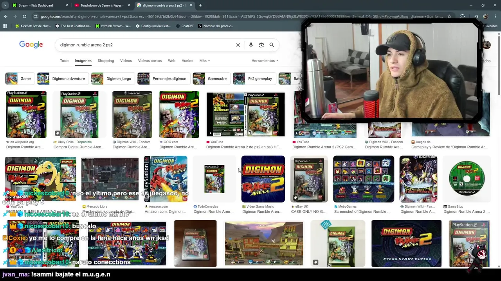Open ChatGPT bookmark
The height and width of the screenshot is (281, 501).
185,26
